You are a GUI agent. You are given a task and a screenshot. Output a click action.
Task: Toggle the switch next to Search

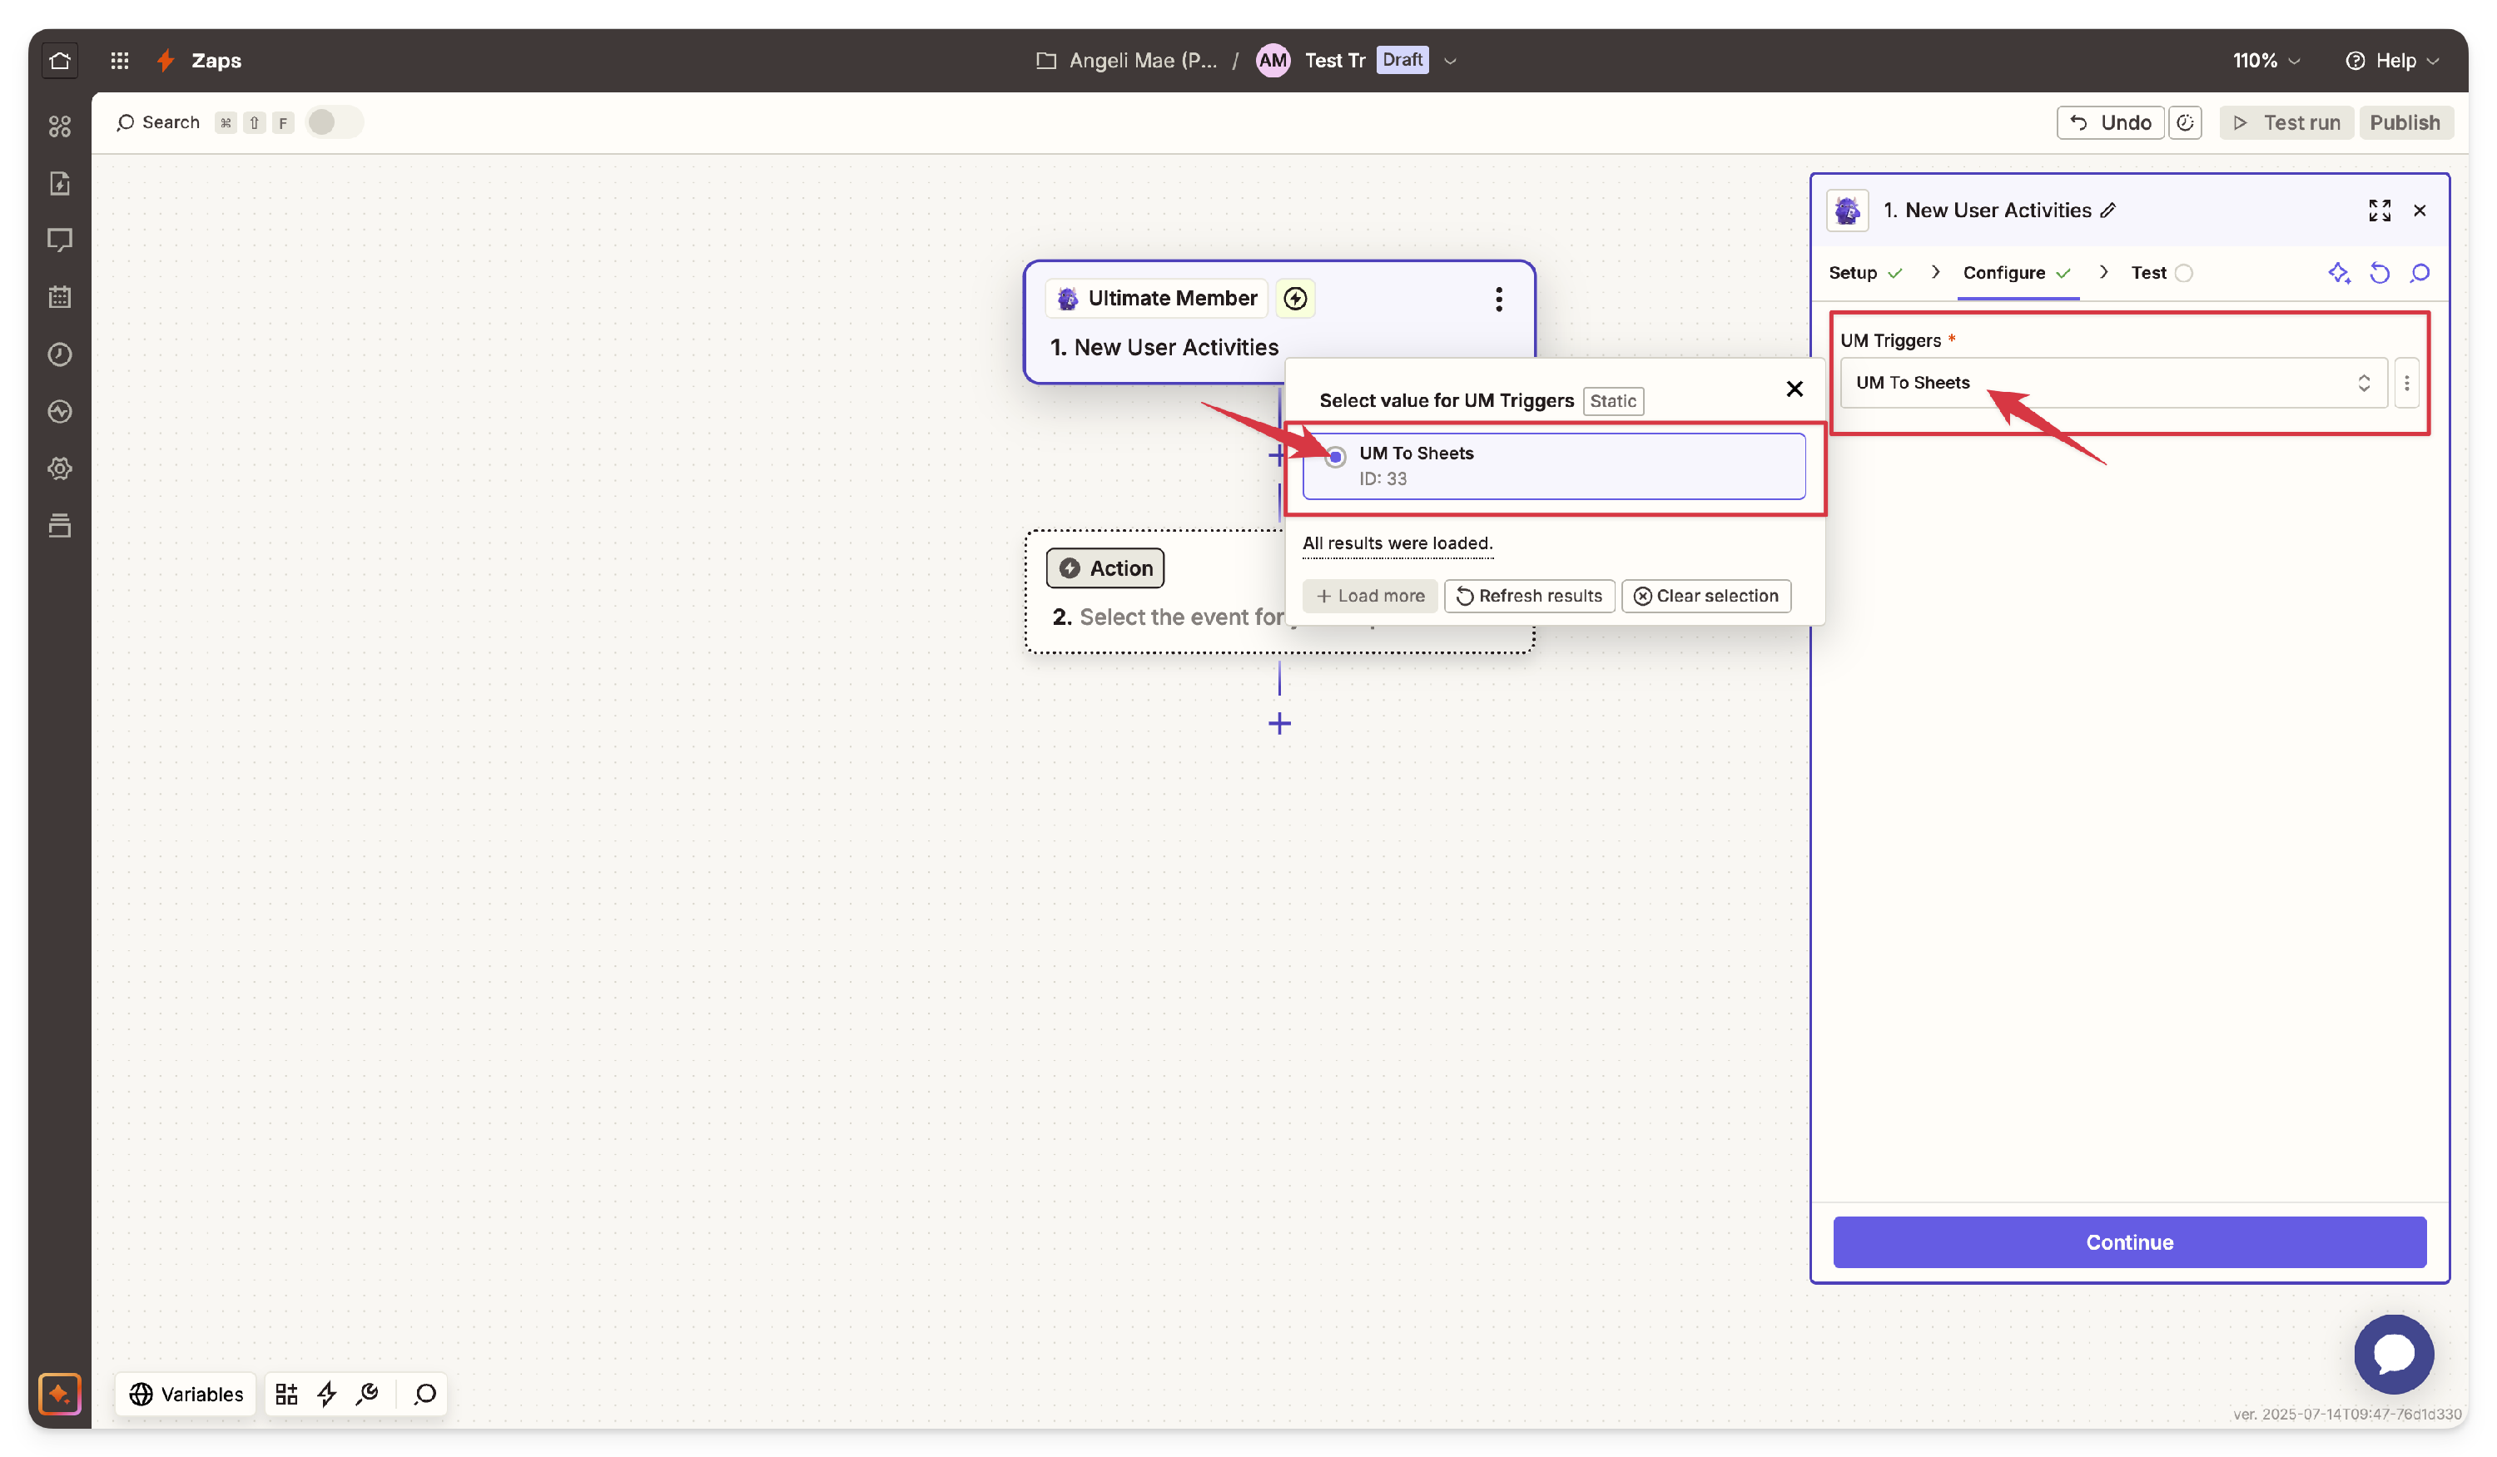[x=334, y=121]
